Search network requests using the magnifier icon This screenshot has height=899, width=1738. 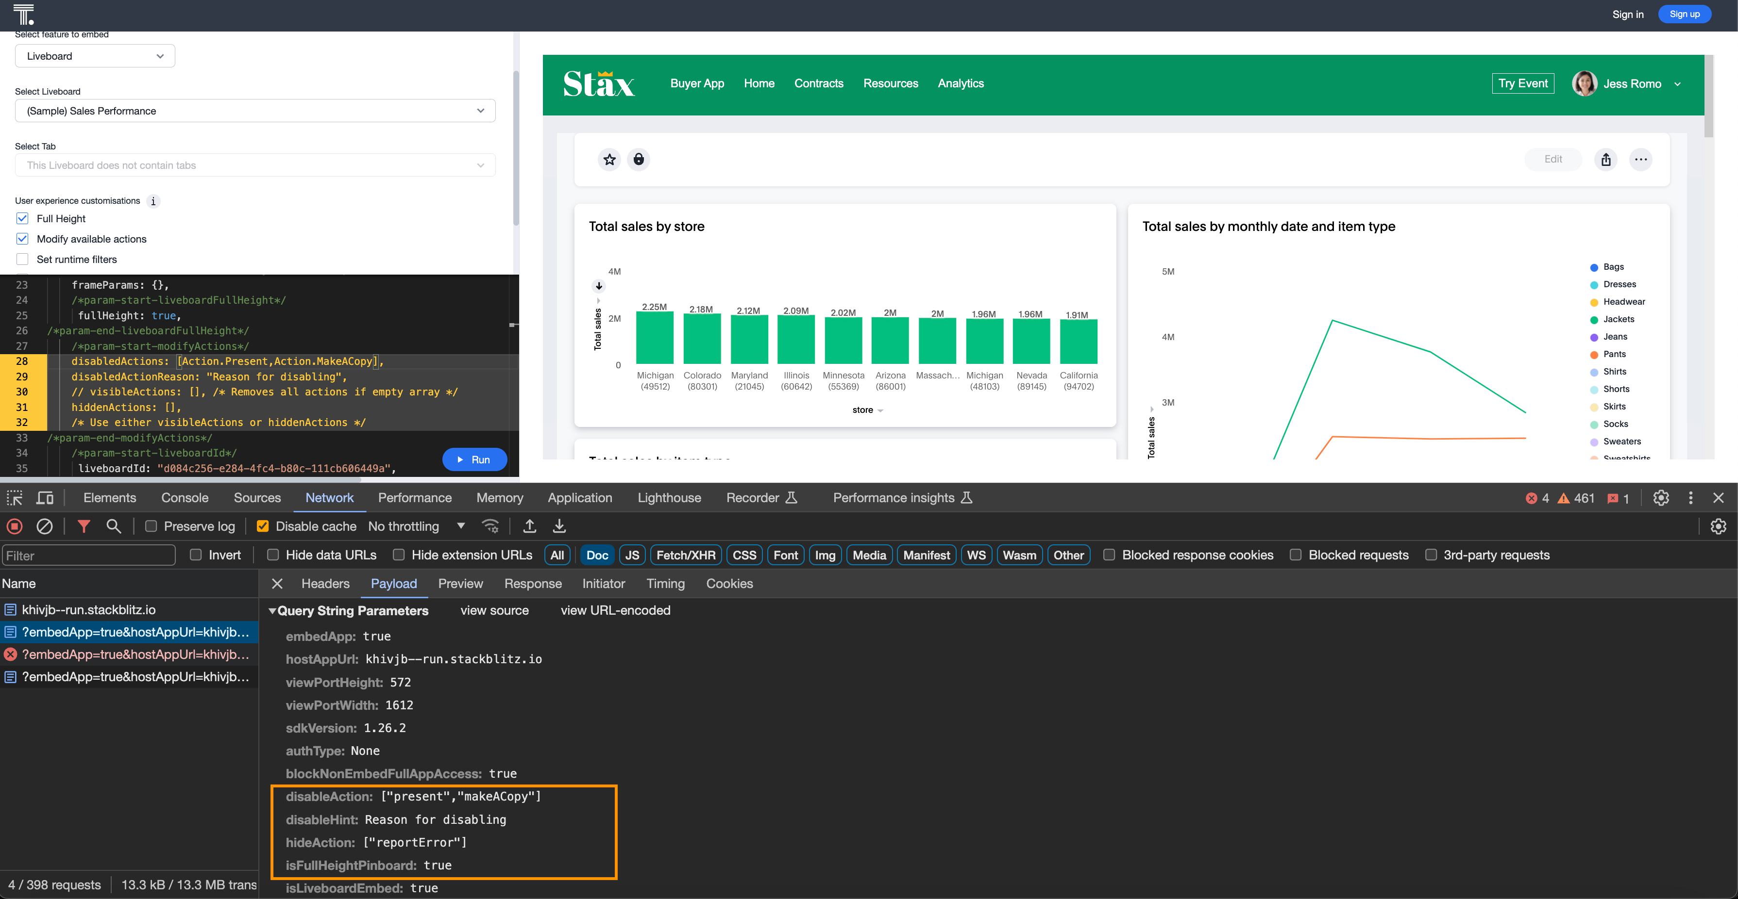pyautogui.click(x=113, y=526)
